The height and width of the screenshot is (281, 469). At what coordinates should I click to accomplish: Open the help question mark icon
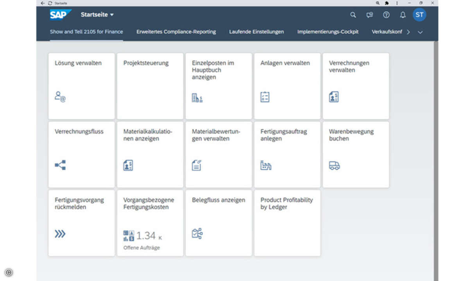pyautogui.click(x=386, y=15)
